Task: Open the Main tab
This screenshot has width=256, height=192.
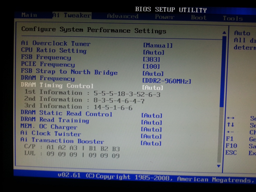Action: tap(29, 15)
